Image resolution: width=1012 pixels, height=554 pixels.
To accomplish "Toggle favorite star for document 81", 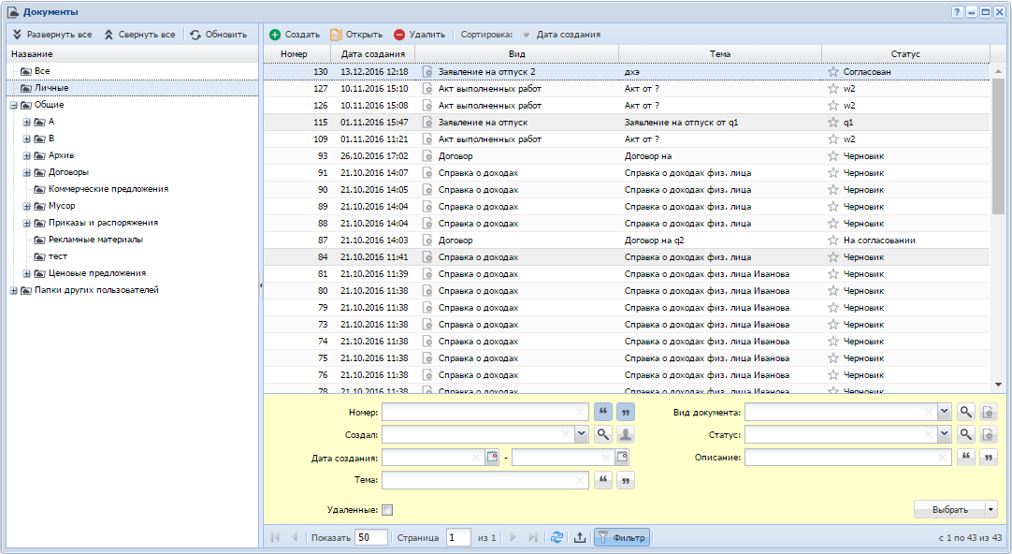I will [833, 274].
